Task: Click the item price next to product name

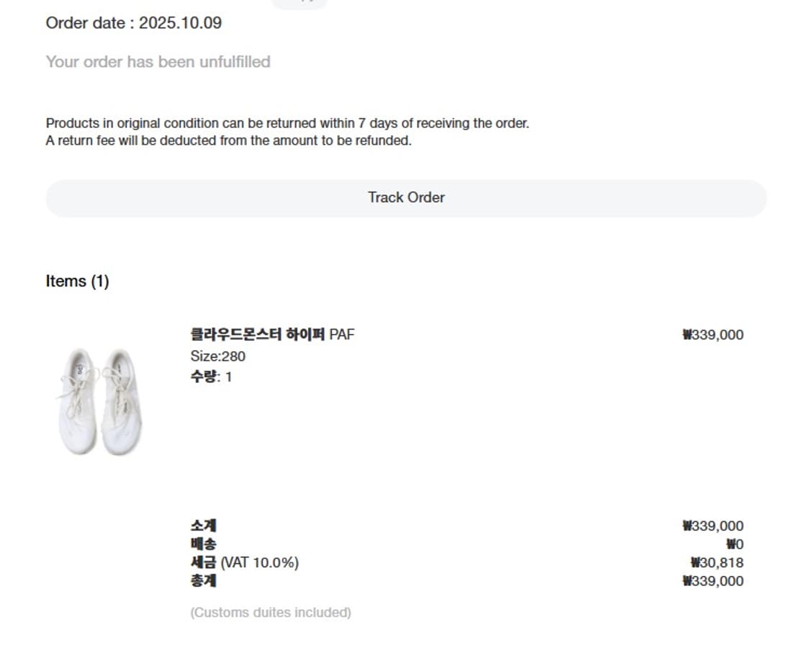Action: tap(713, 335)
